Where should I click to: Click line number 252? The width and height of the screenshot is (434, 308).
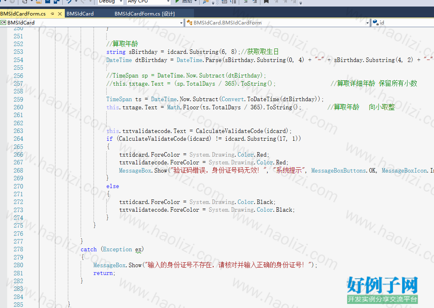[x=18, y=44]
